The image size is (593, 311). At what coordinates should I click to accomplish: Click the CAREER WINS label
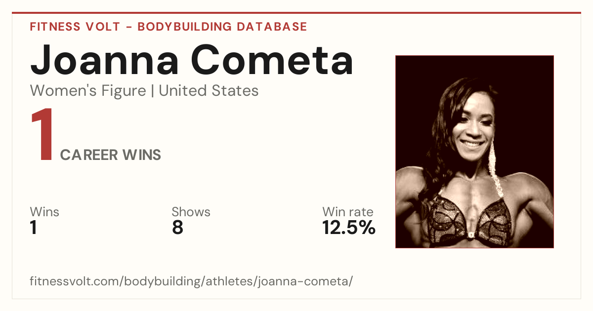tap(111, 155)
